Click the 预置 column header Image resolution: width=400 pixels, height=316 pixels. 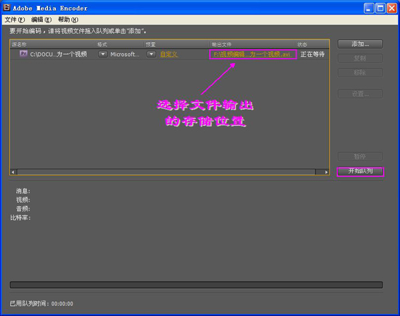point(177,45)
